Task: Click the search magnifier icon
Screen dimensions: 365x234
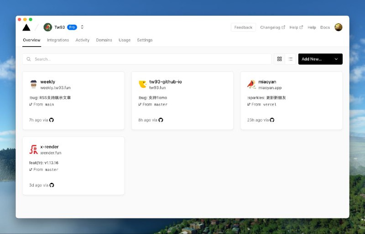Action: coord(29,59)
